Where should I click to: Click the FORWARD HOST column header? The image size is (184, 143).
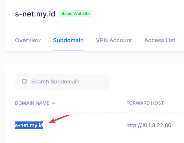[145, 103]
